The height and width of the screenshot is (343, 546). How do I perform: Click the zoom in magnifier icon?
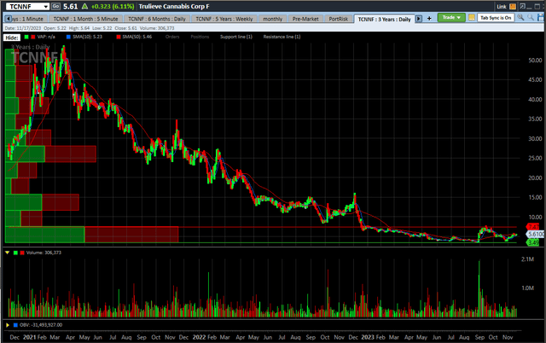[522, 17]
